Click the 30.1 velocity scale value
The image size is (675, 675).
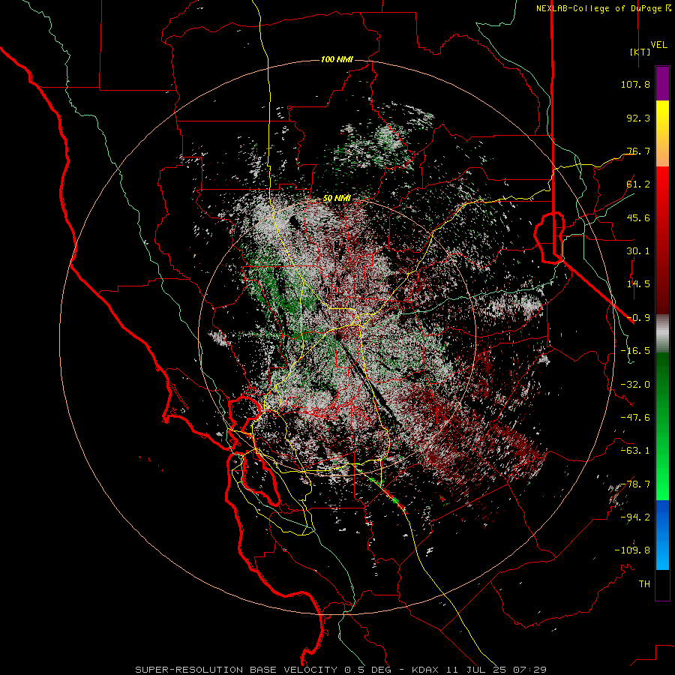(x=638, y=251)
